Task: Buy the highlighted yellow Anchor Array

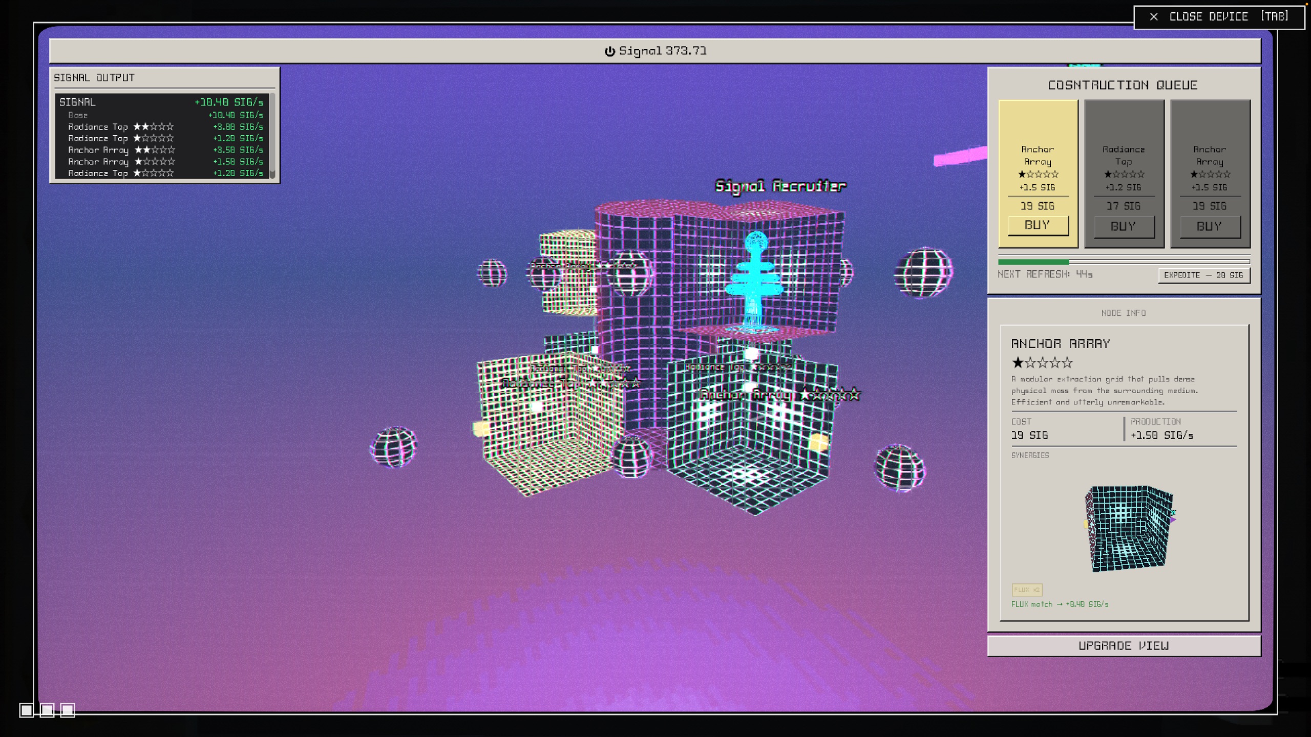Action: click(1038, 226)
